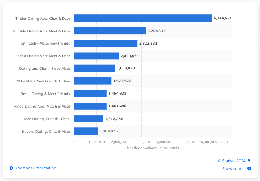The image size is (260, 181).
Task: Click the flag icon next to Statista 2024
Action: [x=249, y=161]
